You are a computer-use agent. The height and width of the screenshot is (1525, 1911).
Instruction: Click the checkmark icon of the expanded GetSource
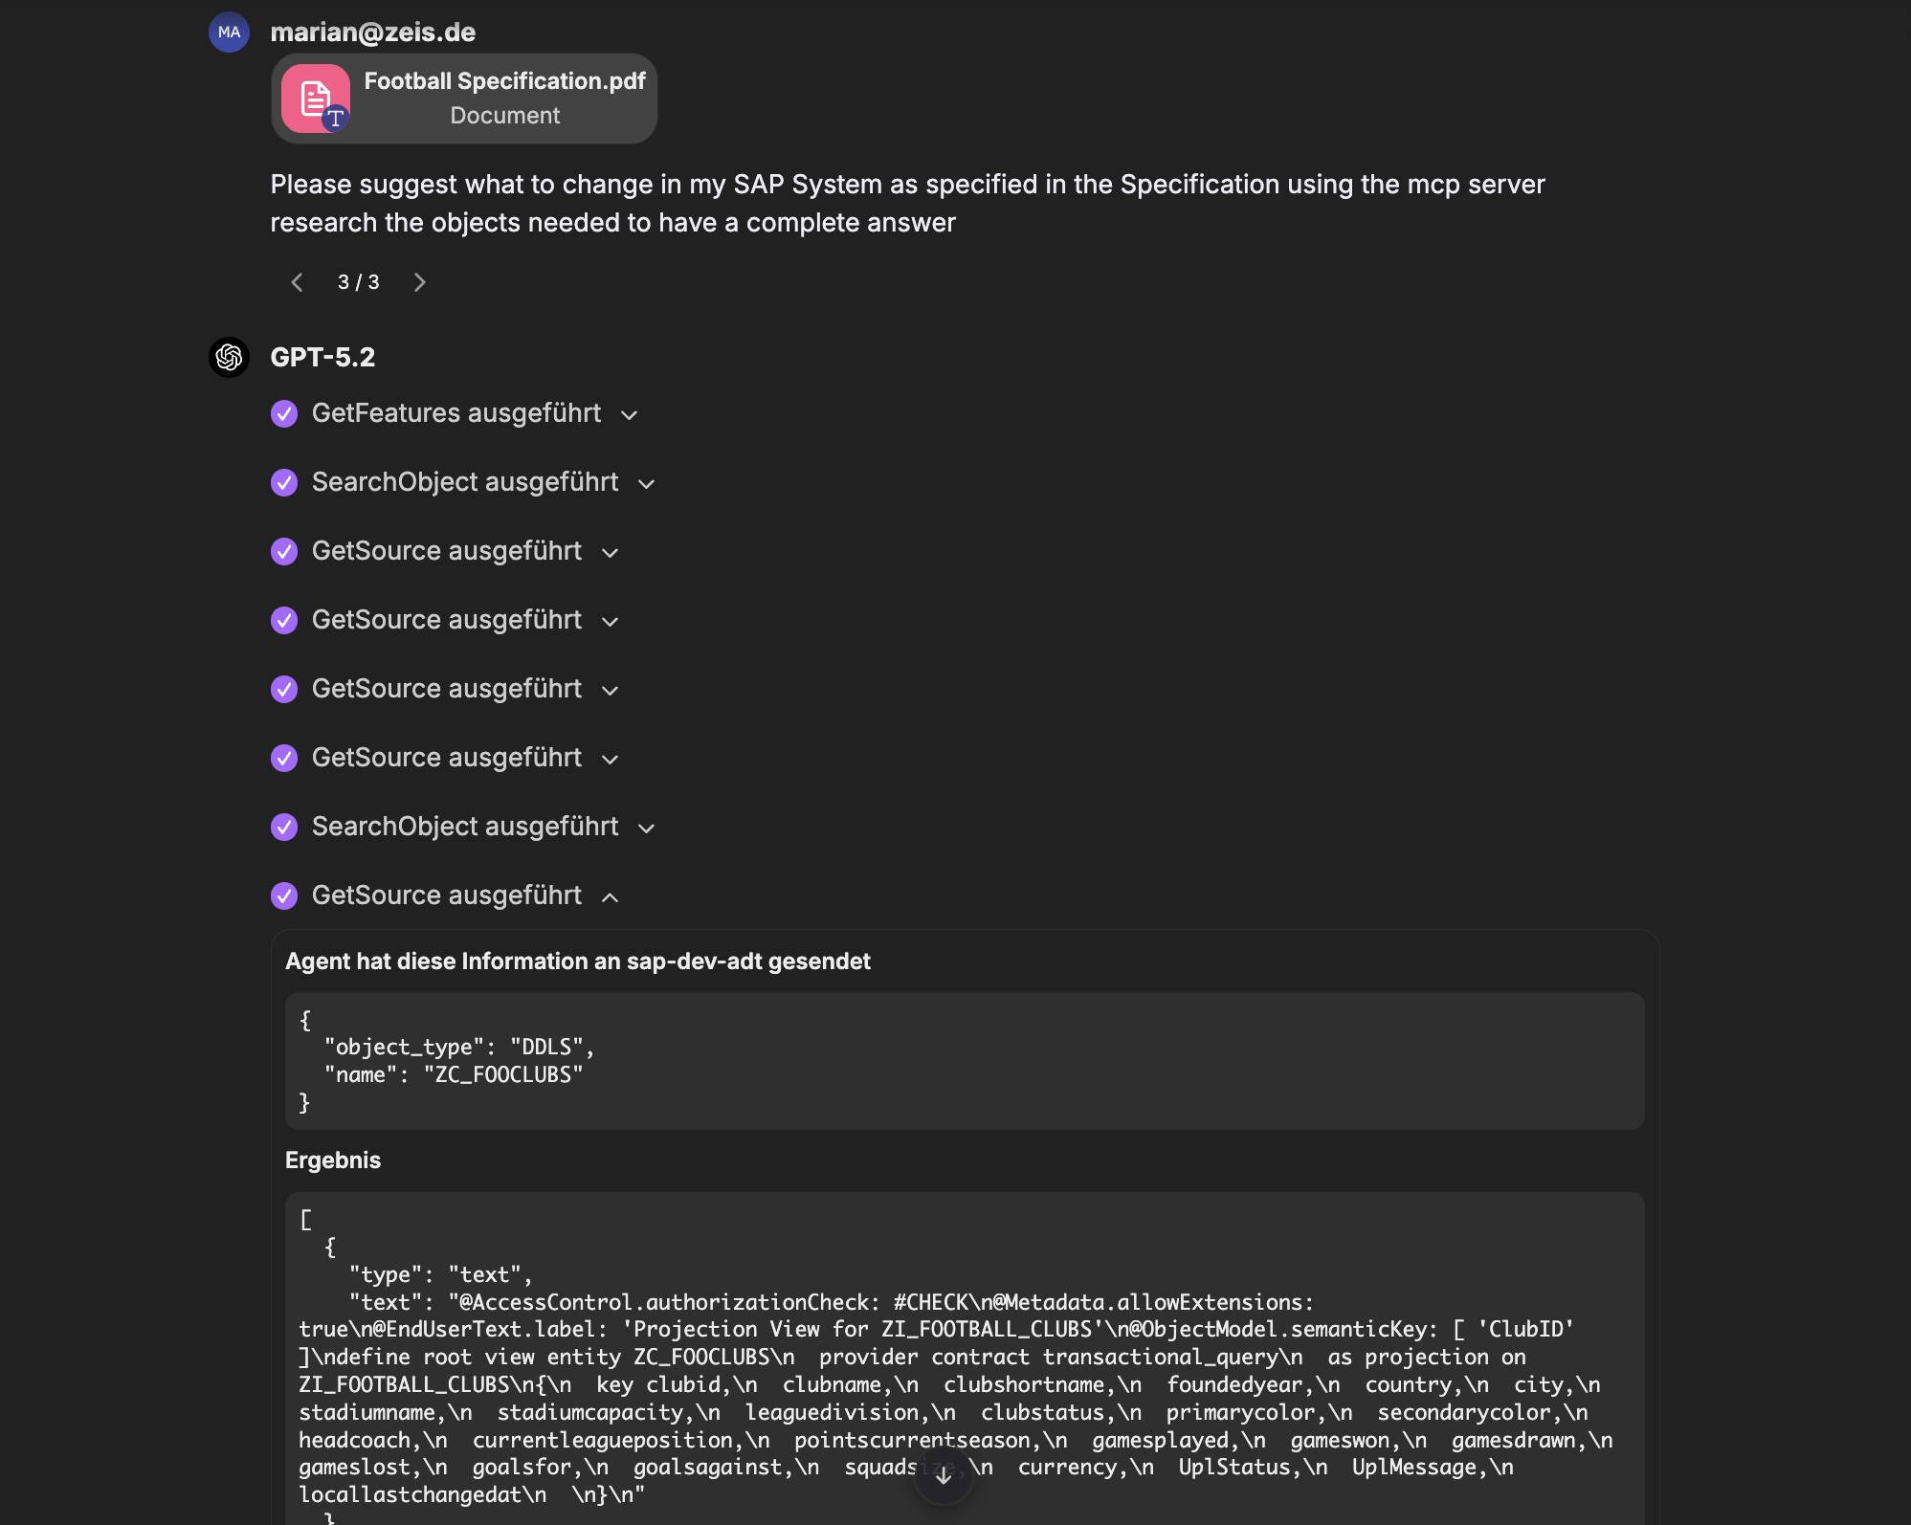(284, 896)
